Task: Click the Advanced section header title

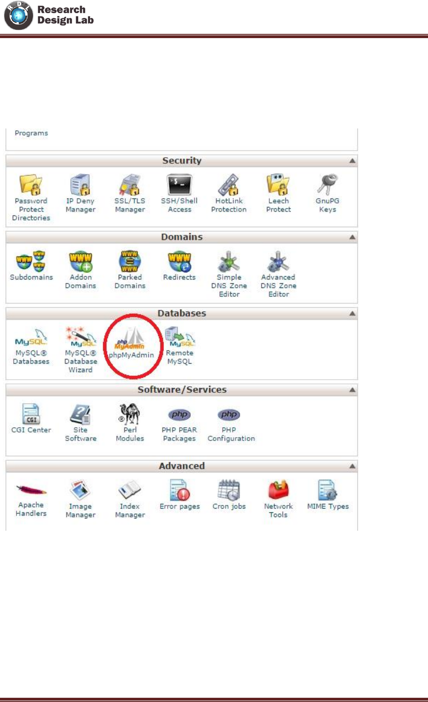Action: click(182, 465)
